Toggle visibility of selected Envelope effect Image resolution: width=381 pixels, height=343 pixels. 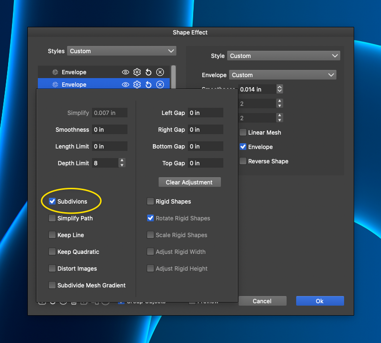pos(126,85)
